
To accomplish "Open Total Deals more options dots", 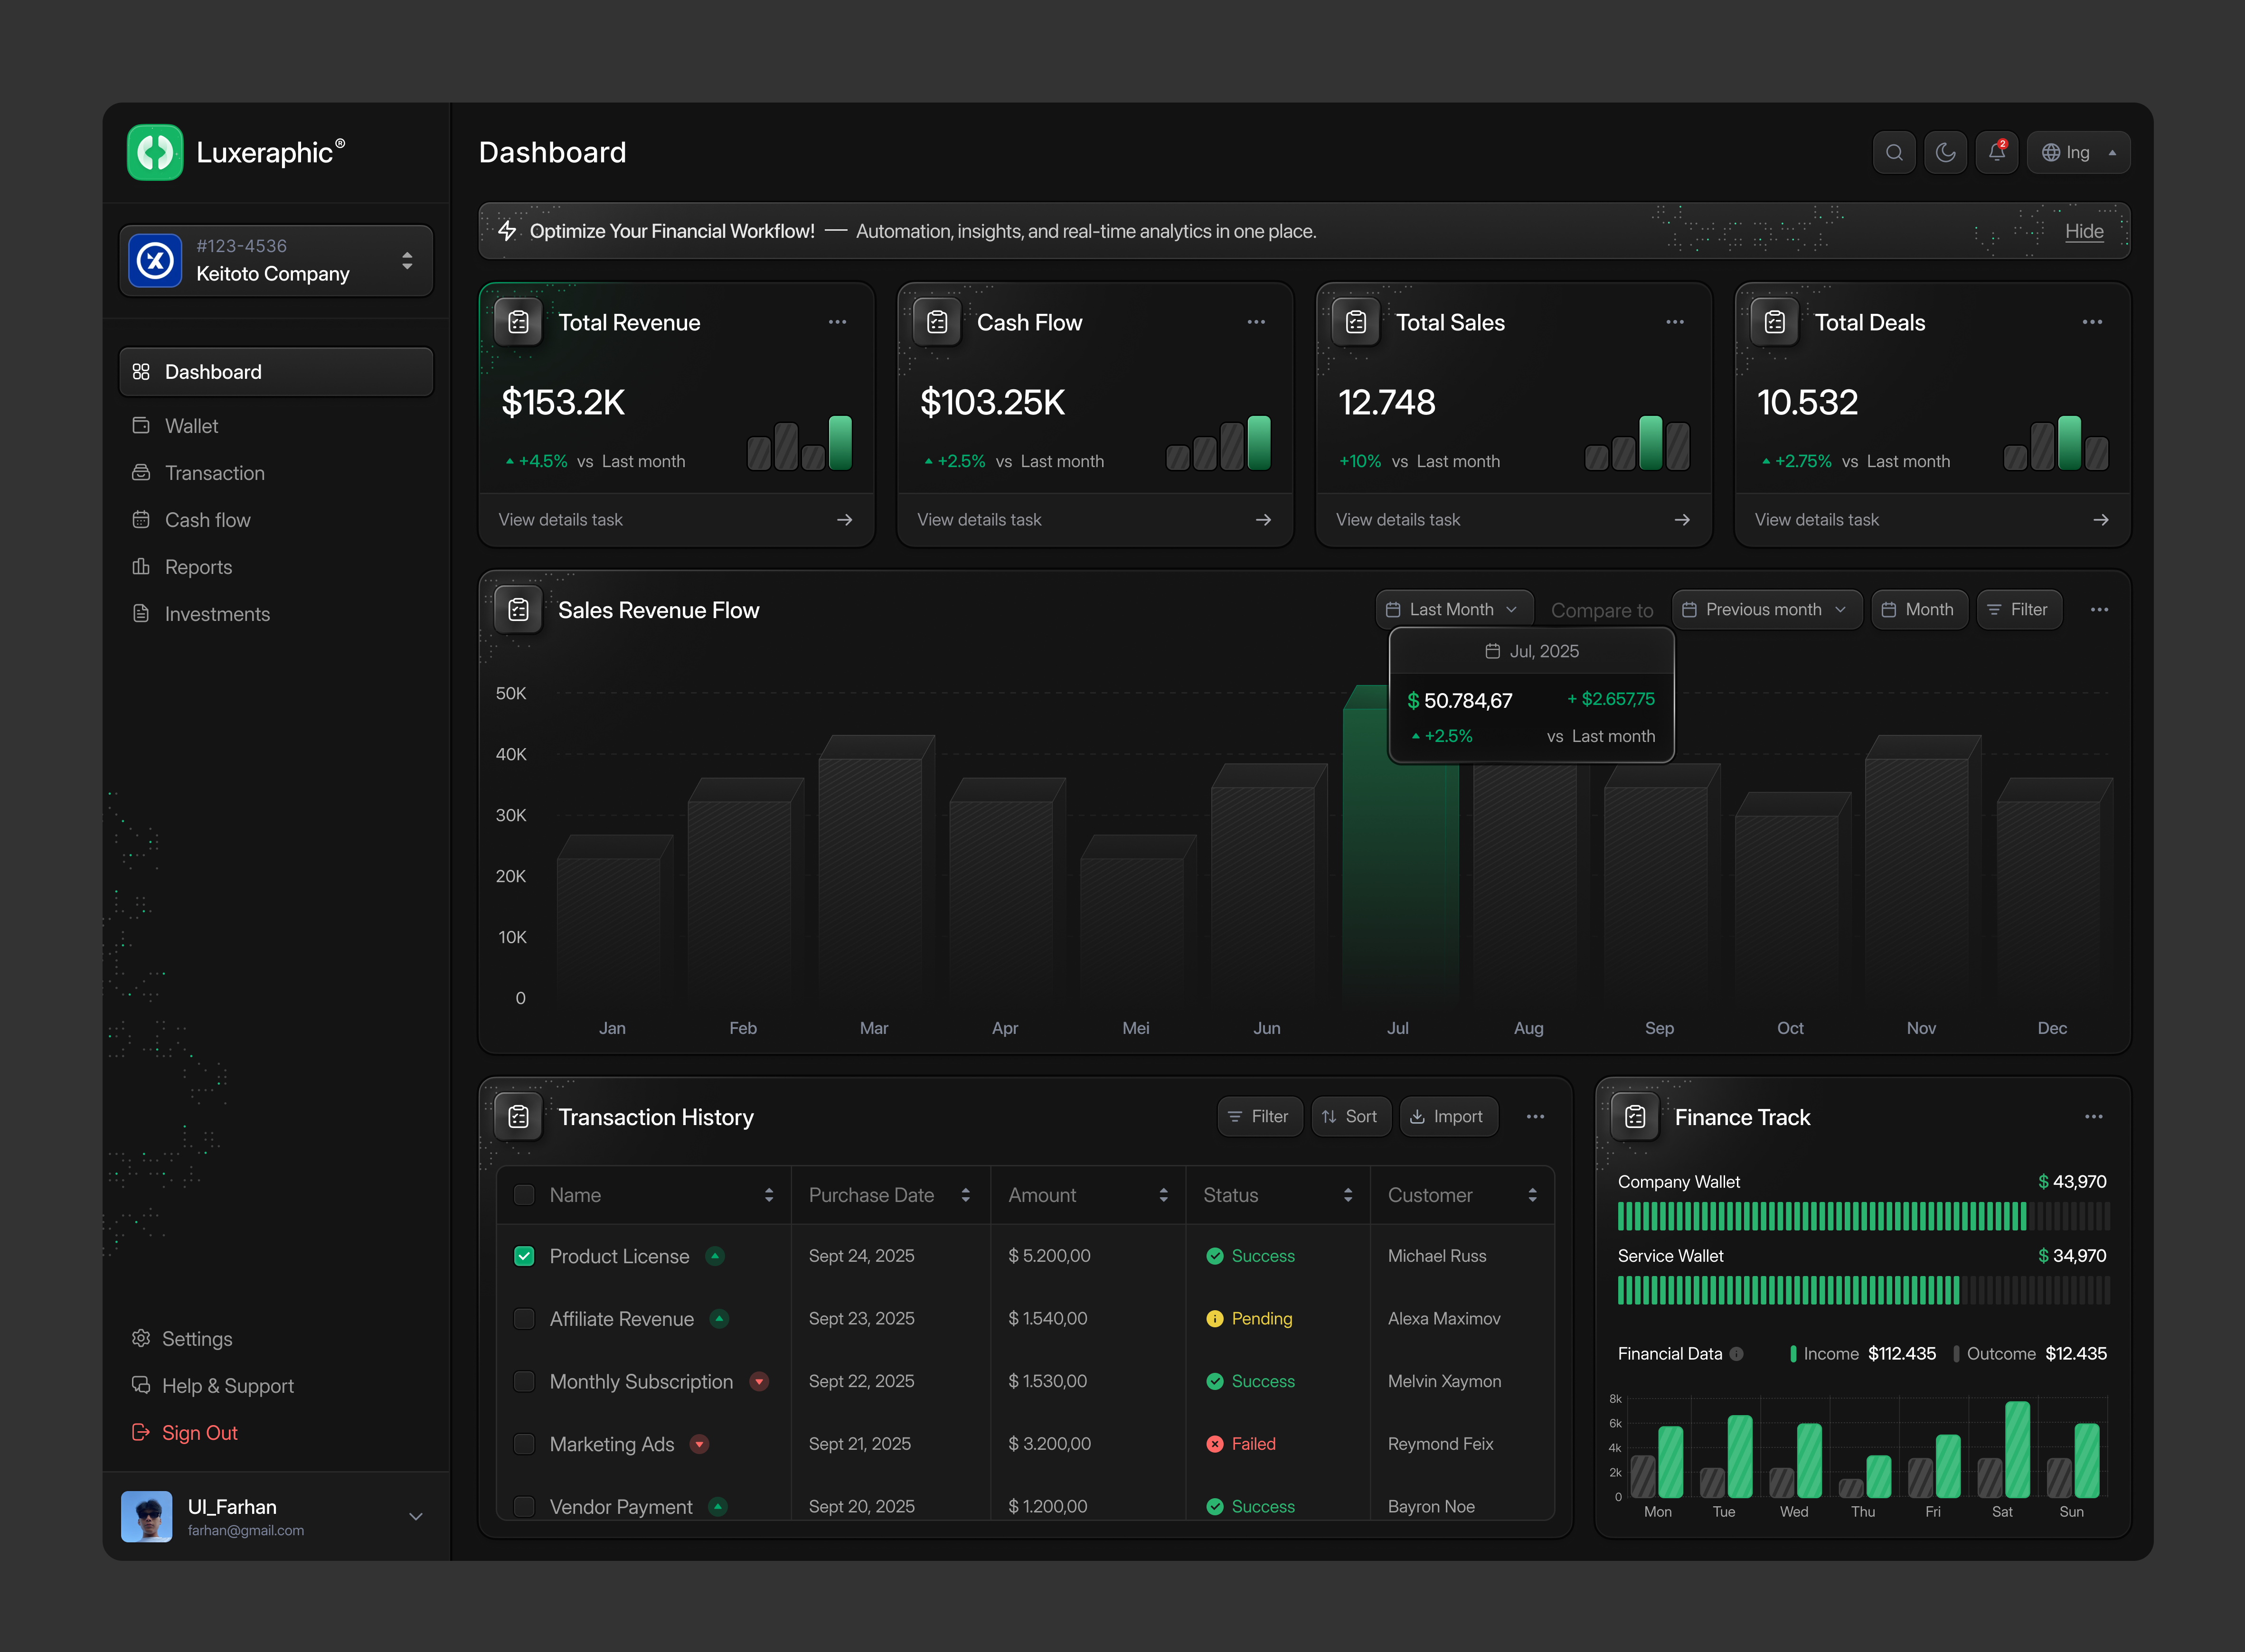I will (x=2092, y=322).
